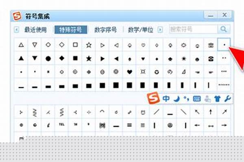244x162 pixels.
Task: Pick the hollow square symbol
Action: [x=75, y=45]
